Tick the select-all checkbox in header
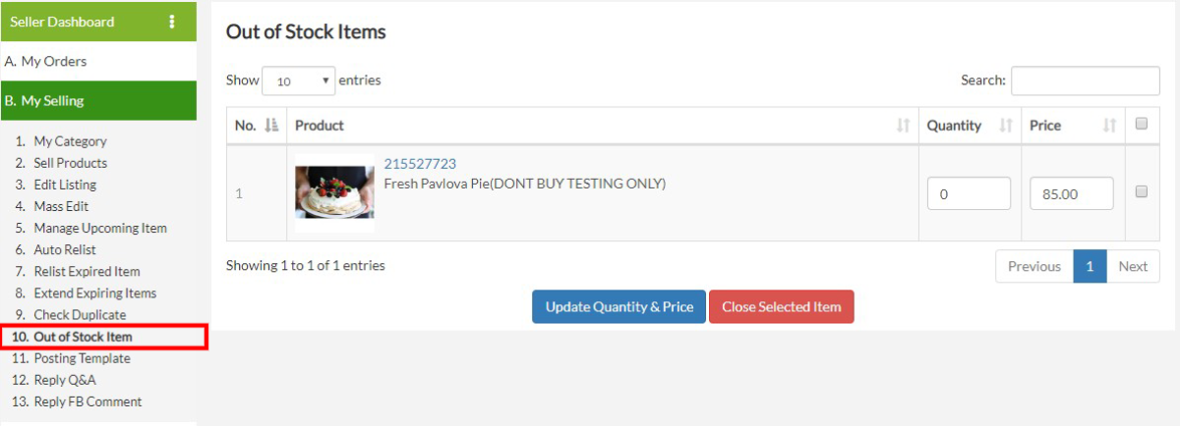The width and height of the screenshot is (1180, 426). (1142, 124)
